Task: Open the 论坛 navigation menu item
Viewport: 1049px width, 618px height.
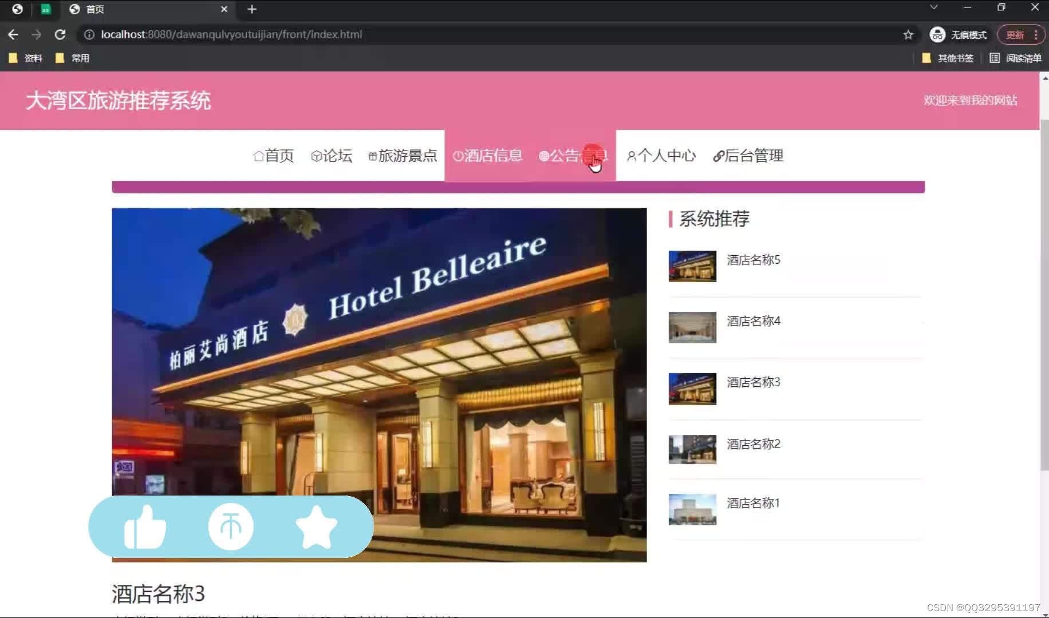Action: click(x=332, y=156)
